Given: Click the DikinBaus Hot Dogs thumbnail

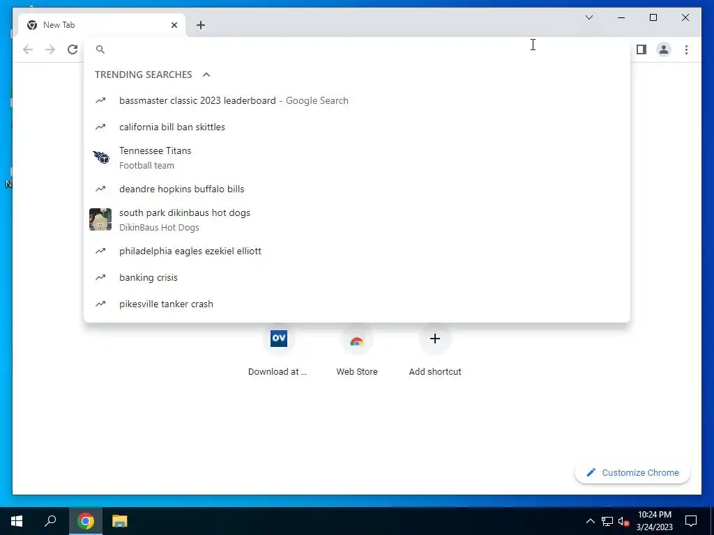Looking at the screenshot, I should tap(100, 219).
